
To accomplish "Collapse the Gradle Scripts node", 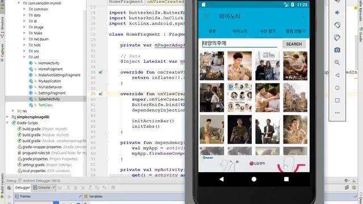I will point(7,123).
